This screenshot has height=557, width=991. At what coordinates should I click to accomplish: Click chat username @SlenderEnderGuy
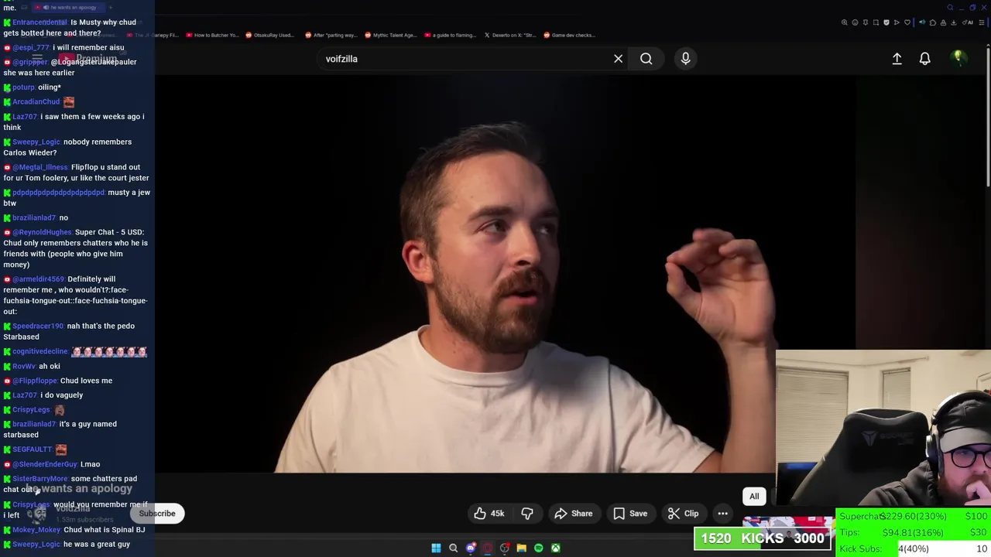44,464
